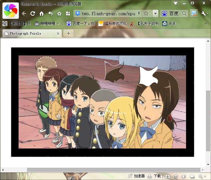Open the home page icon
Viewport: 211px width, 180px height.
41,14
